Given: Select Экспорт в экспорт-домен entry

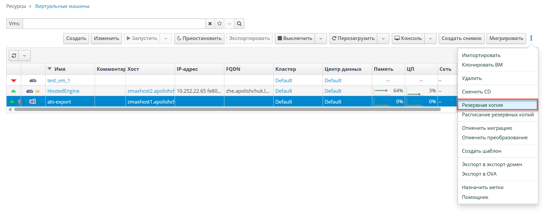Looking at the screenshot, I should 492,164.
